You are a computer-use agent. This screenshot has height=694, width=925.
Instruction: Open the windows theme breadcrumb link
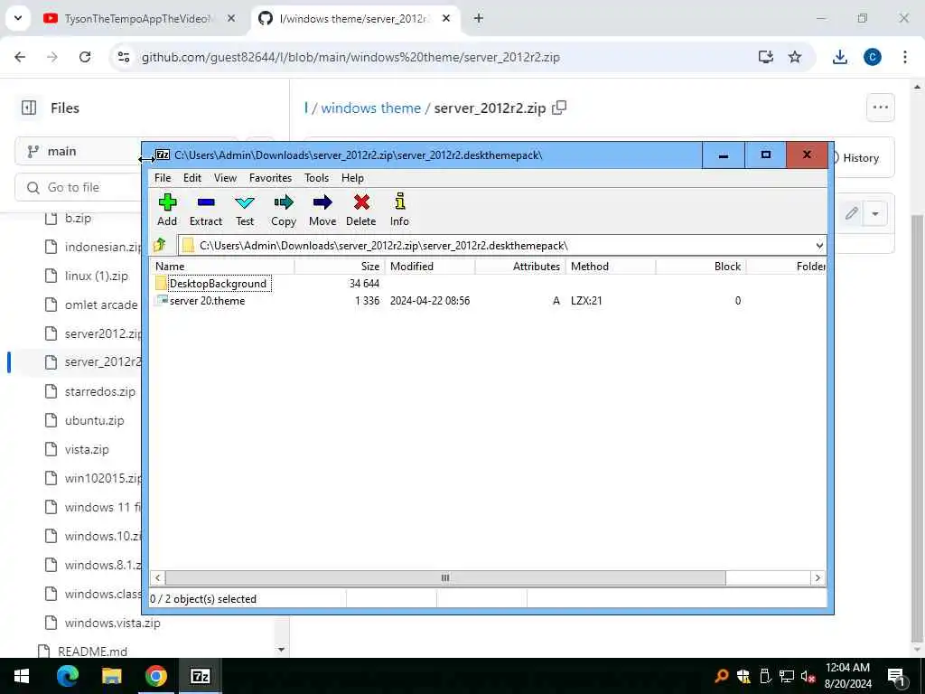coord(371,108)
